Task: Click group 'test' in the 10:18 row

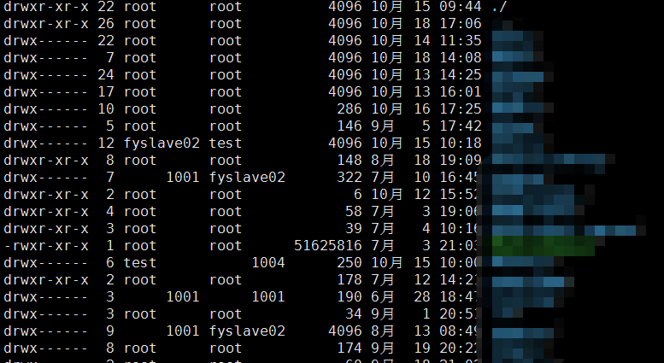Action: coord(226,143)
